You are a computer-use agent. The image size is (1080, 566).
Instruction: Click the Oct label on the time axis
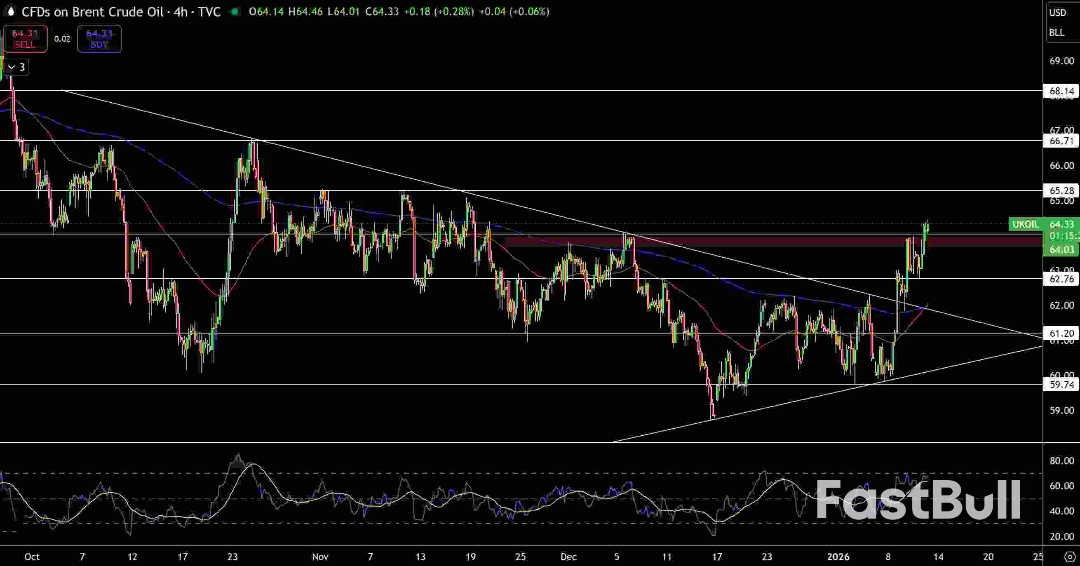pyautogui.click(x=32, y=557)
